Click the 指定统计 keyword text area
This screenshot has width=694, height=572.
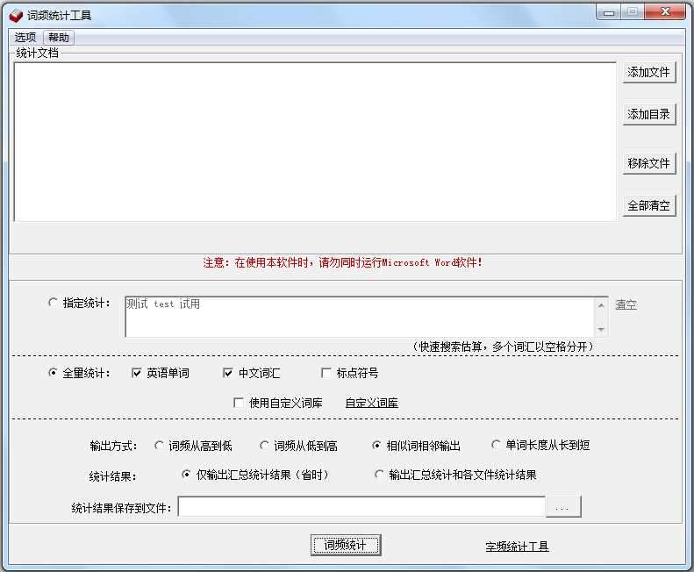pyautogui.click(x=360, y=317)
